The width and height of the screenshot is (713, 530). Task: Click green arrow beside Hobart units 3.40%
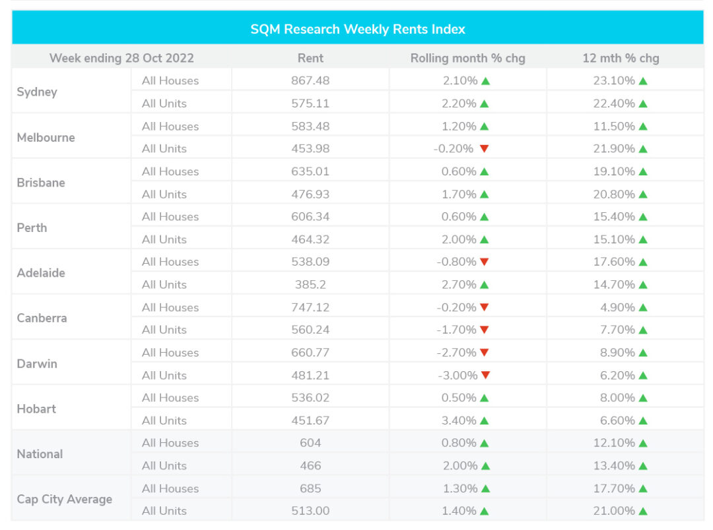[x=484, y=421]
